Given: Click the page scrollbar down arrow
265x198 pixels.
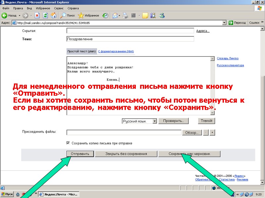Looking at the screenshot, I should 262,182.
